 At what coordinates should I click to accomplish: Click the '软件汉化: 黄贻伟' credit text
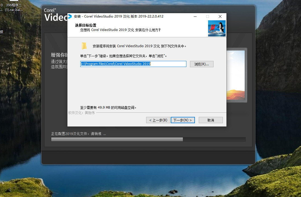coord(82,113)
